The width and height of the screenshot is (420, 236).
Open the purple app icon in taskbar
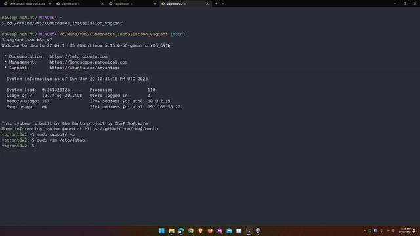pyautogui.click(x=220, y=231)
